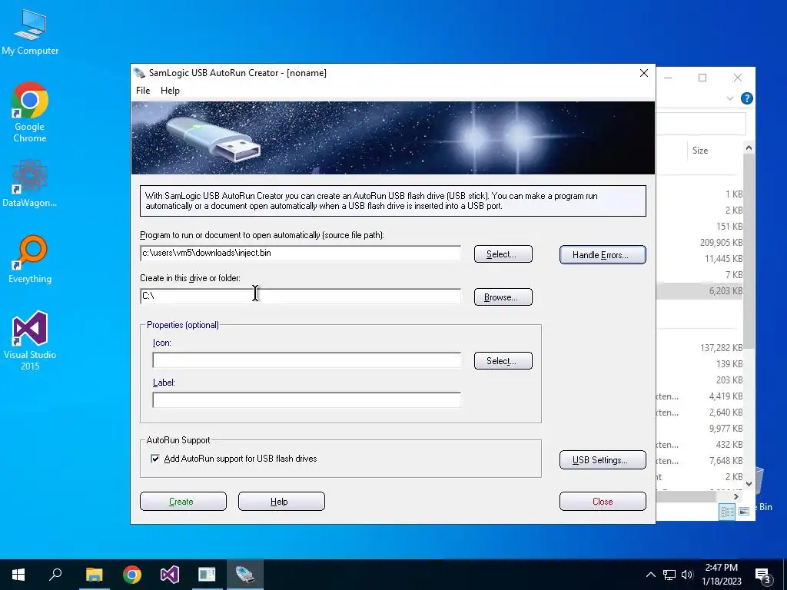The width and height of the screenshot is (787, 590).
Task: Click Explorer vertical scrollbar down arrow
Action: (749, 484)
